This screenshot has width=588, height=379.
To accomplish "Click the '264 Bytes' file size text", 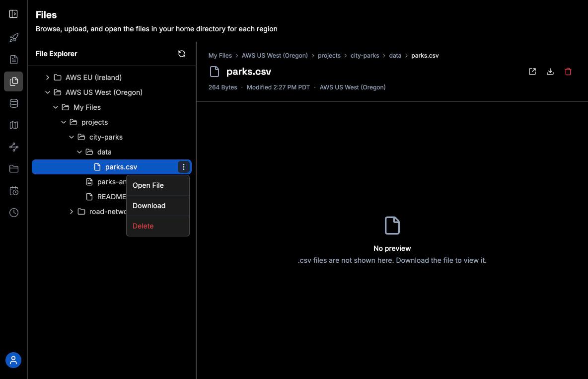I will click(223, 87).
